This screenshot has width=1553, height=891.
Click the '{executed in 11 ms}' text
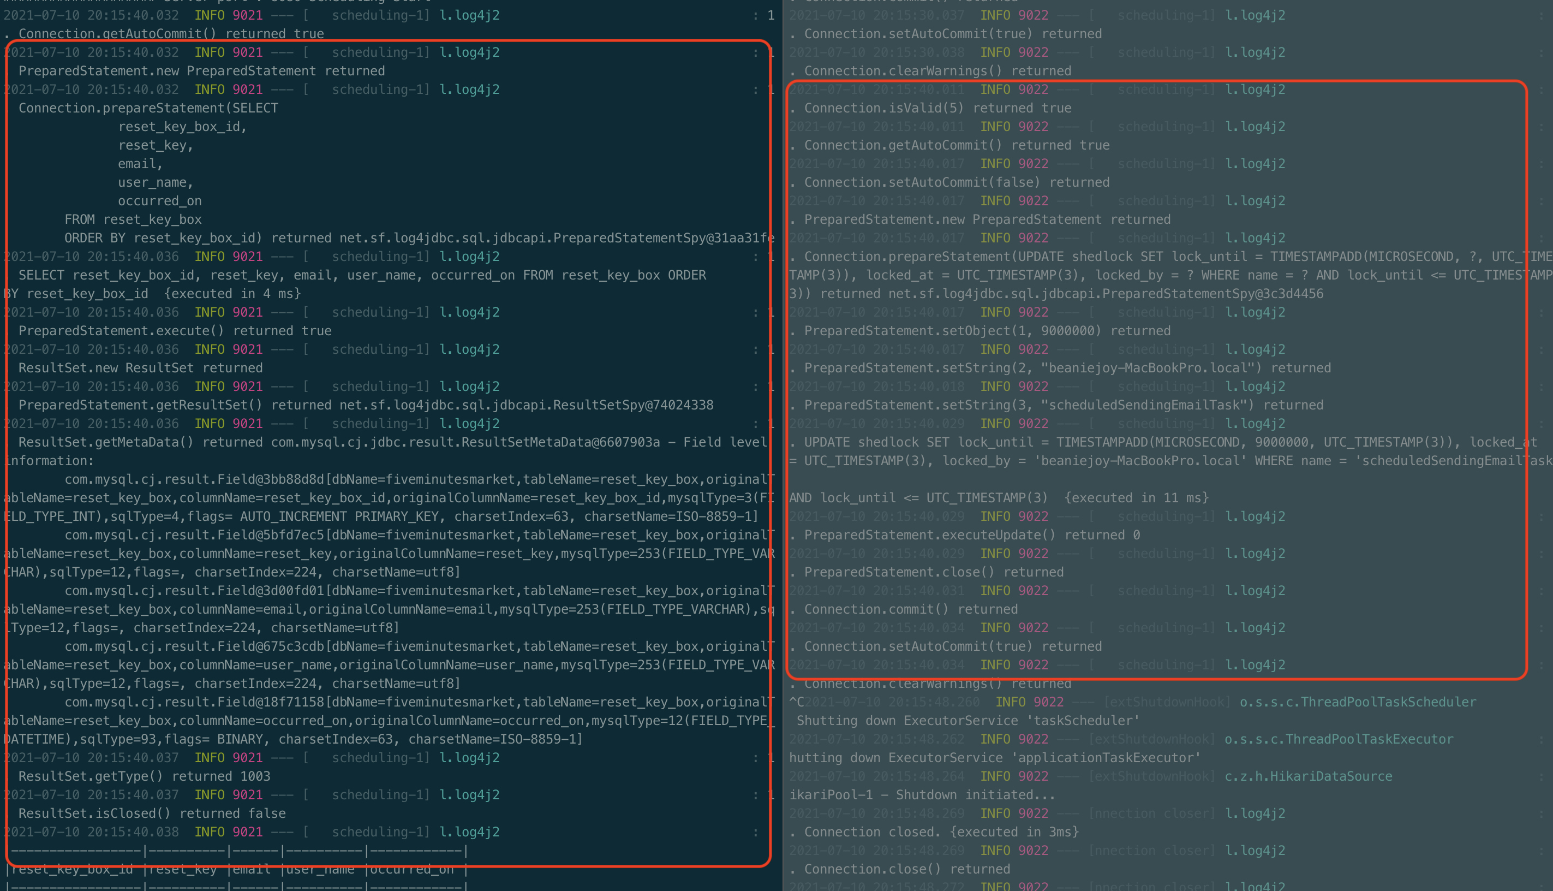[x=1137, y=498]
